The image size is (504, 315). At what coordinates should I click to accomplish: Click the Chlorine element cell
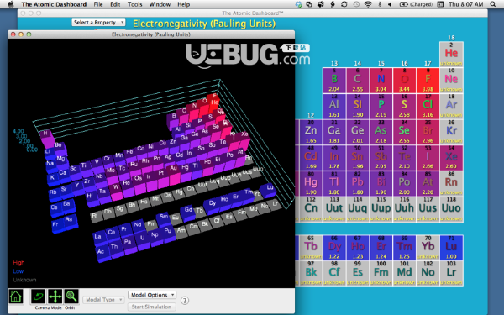click(428, 106)
